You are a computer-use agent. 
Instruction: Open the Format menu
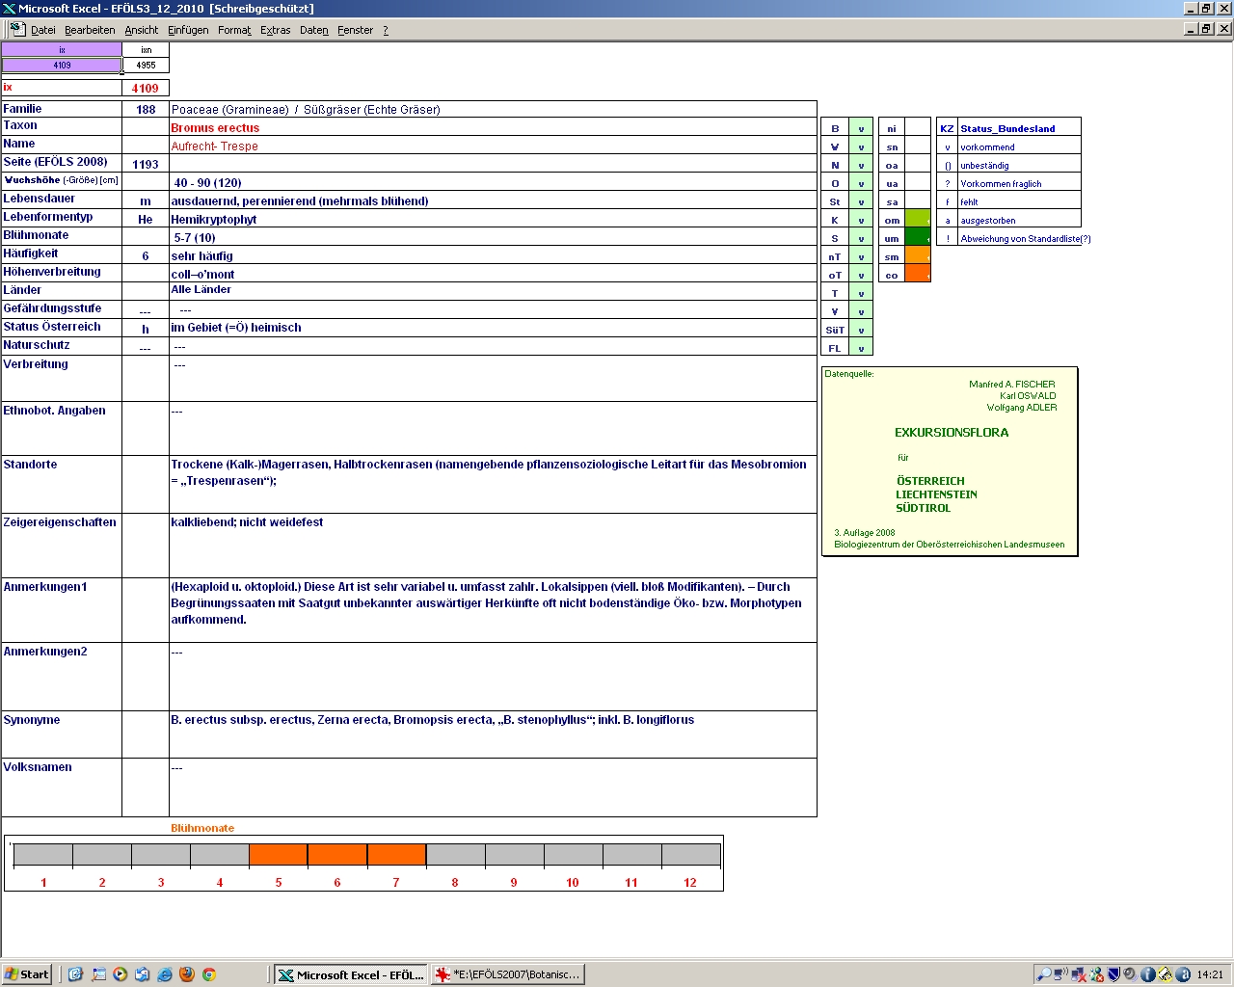click(234, 30)
